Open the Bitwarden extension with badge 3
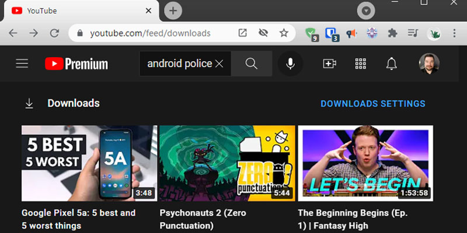This screenshot has height=233, width=467. (332, 34)
